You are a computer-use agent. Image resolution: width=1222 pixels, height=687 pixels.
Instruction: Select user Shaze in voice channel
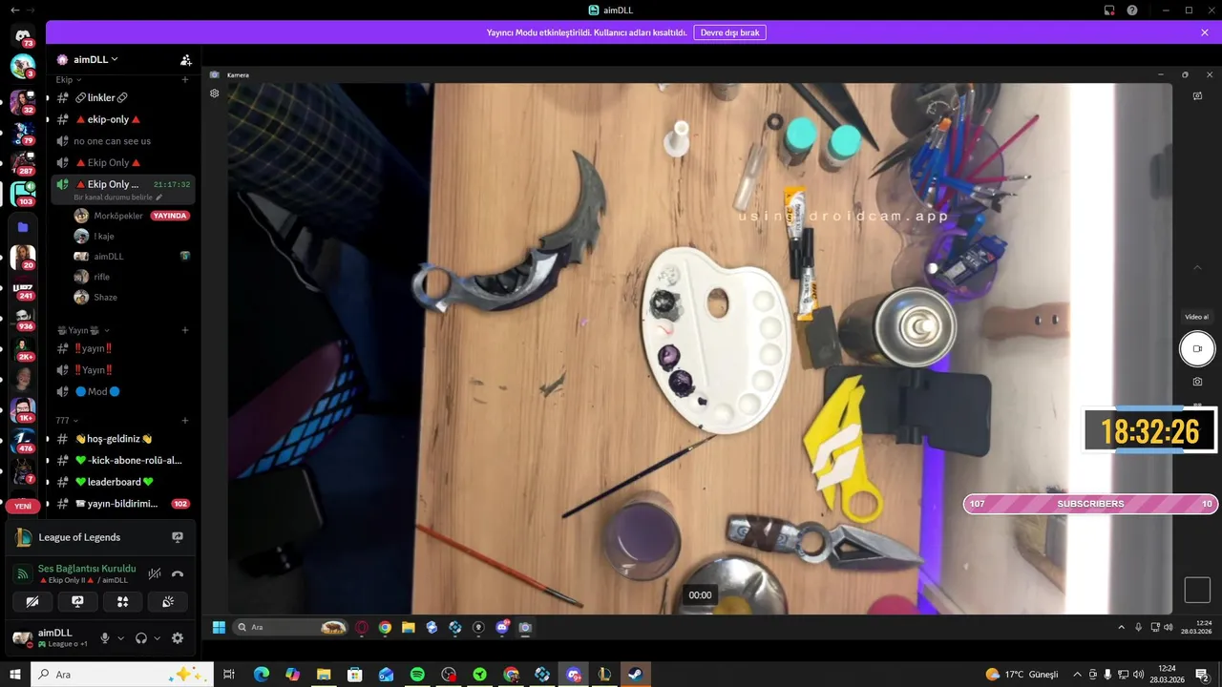pyautogui.click(x=106, y=297)
